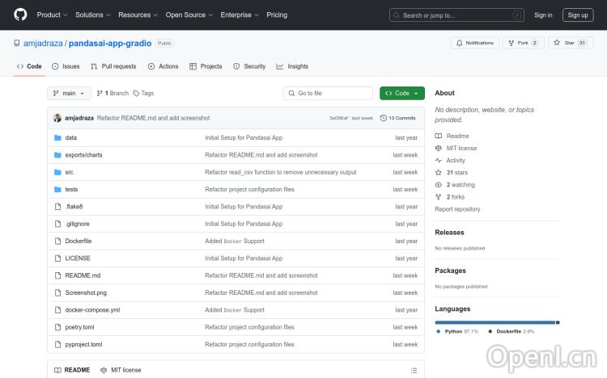Click the Report repository link
Viewport: 607px width, 378px height.
click(457, 209)
